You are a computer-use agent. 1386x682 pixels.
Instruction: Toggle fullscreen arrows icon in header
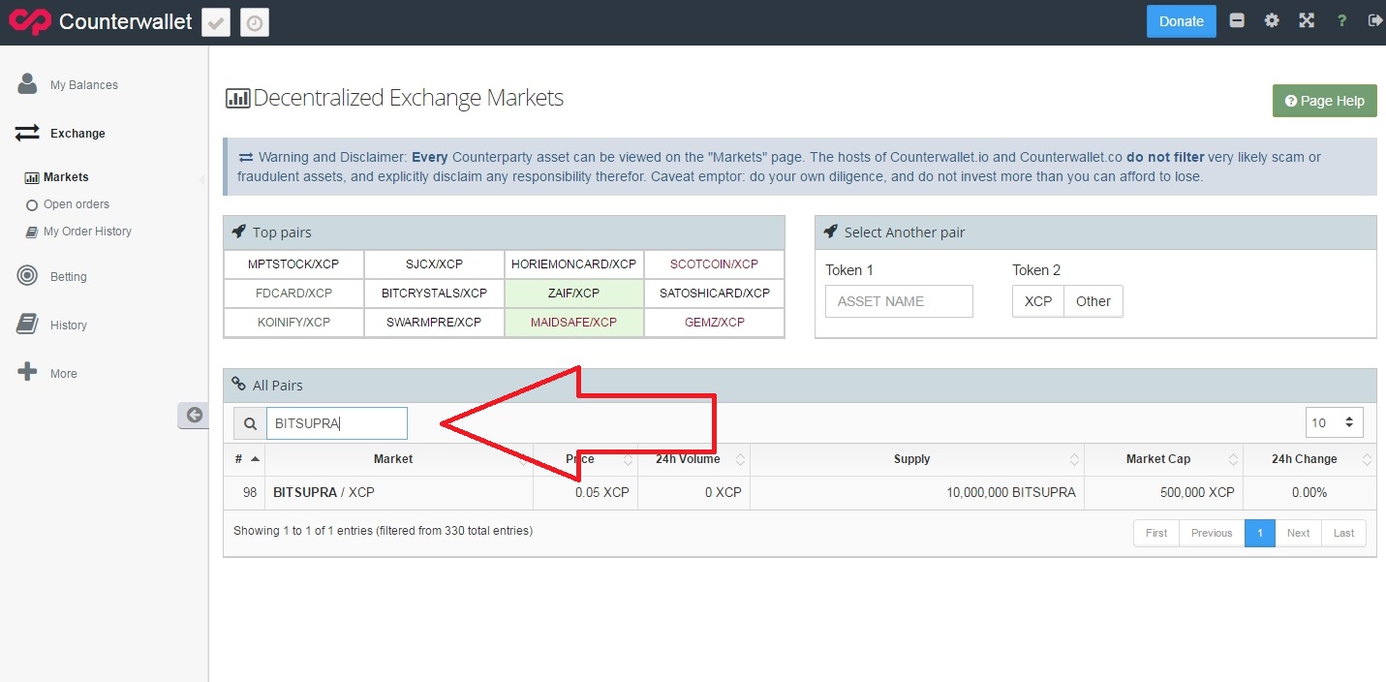(x=1307, y=20)
